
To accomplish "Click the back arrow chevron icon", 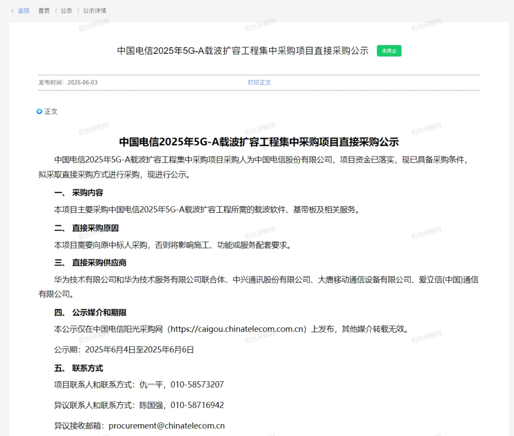I will click(x=12, y=11).
